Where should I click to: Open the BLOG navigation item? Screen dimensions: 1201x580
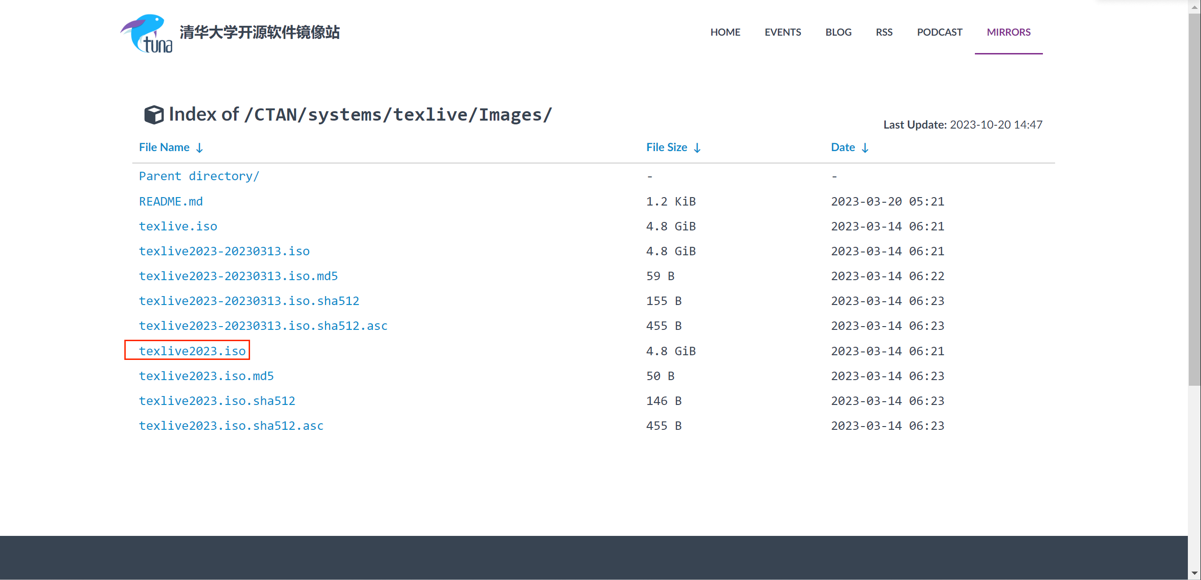point(838,32)
